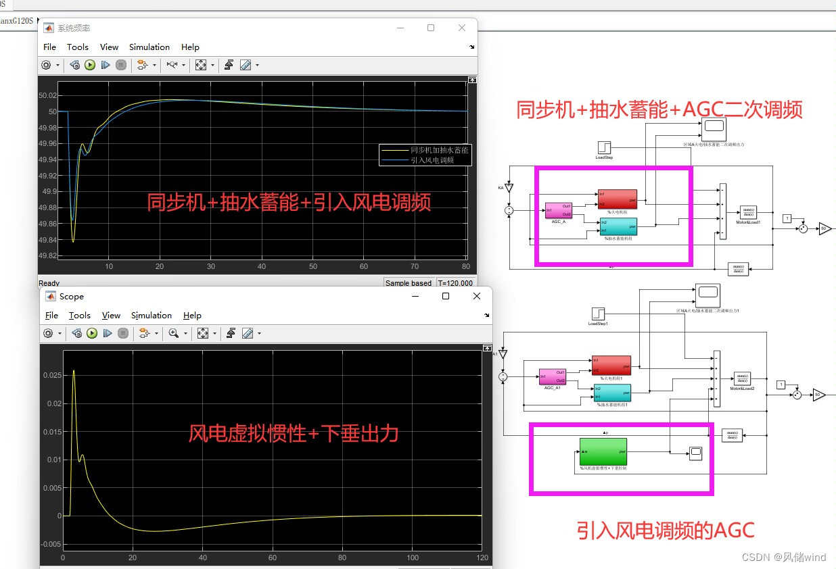Toggle the Stop button in the Scope toolbar
Image resolution: width=836 pixels, height=569 pixels.
click(x=122, y=333)
